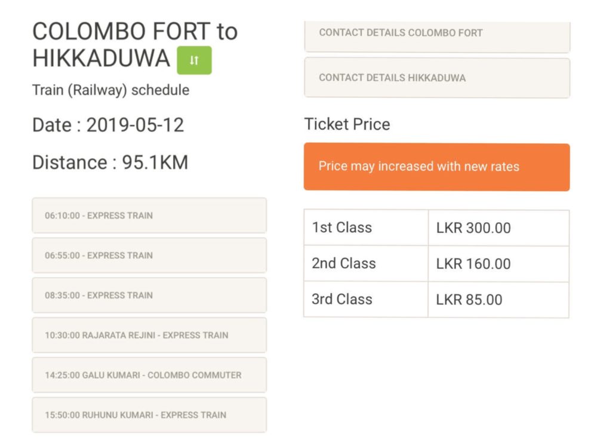Select the 1st Class row label
Image resolution: width=597 pixels, height=448 pixels.
342,228
